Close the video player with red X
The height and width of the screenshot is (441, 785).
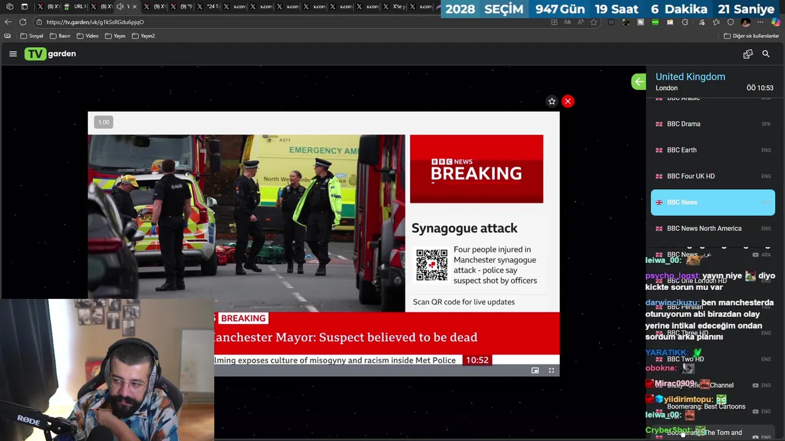click(x=568, y=101)
